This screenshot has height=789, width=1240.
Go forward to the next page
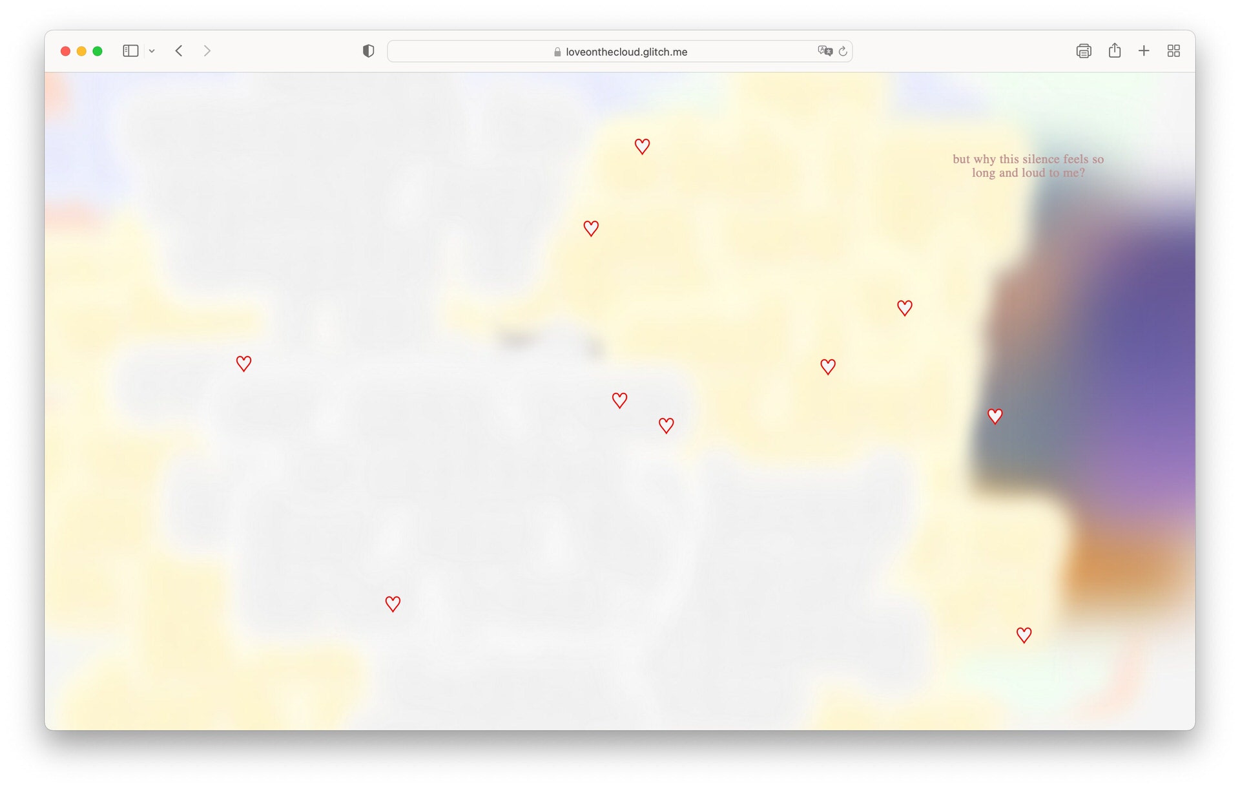point(207,51)
